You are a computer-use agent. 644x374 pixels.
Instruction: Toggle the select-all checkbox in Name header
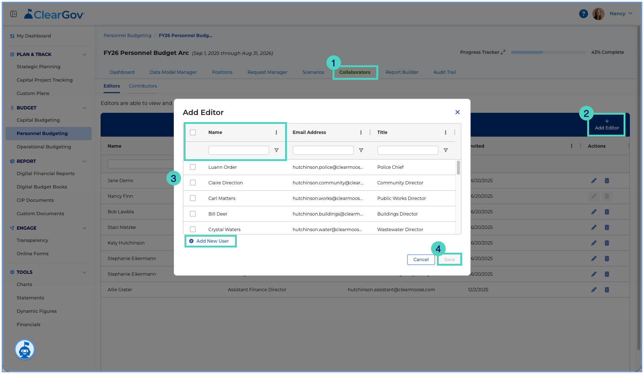click(193, 132)
